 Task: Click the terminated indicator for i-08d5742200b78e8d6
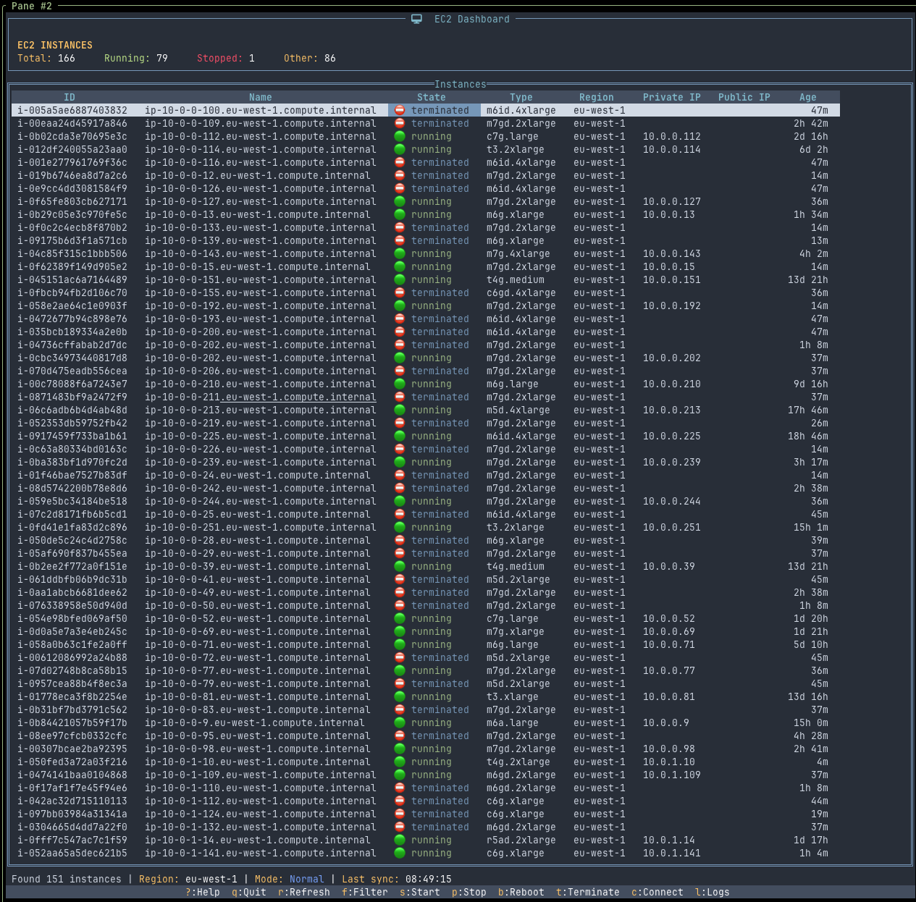400,488
